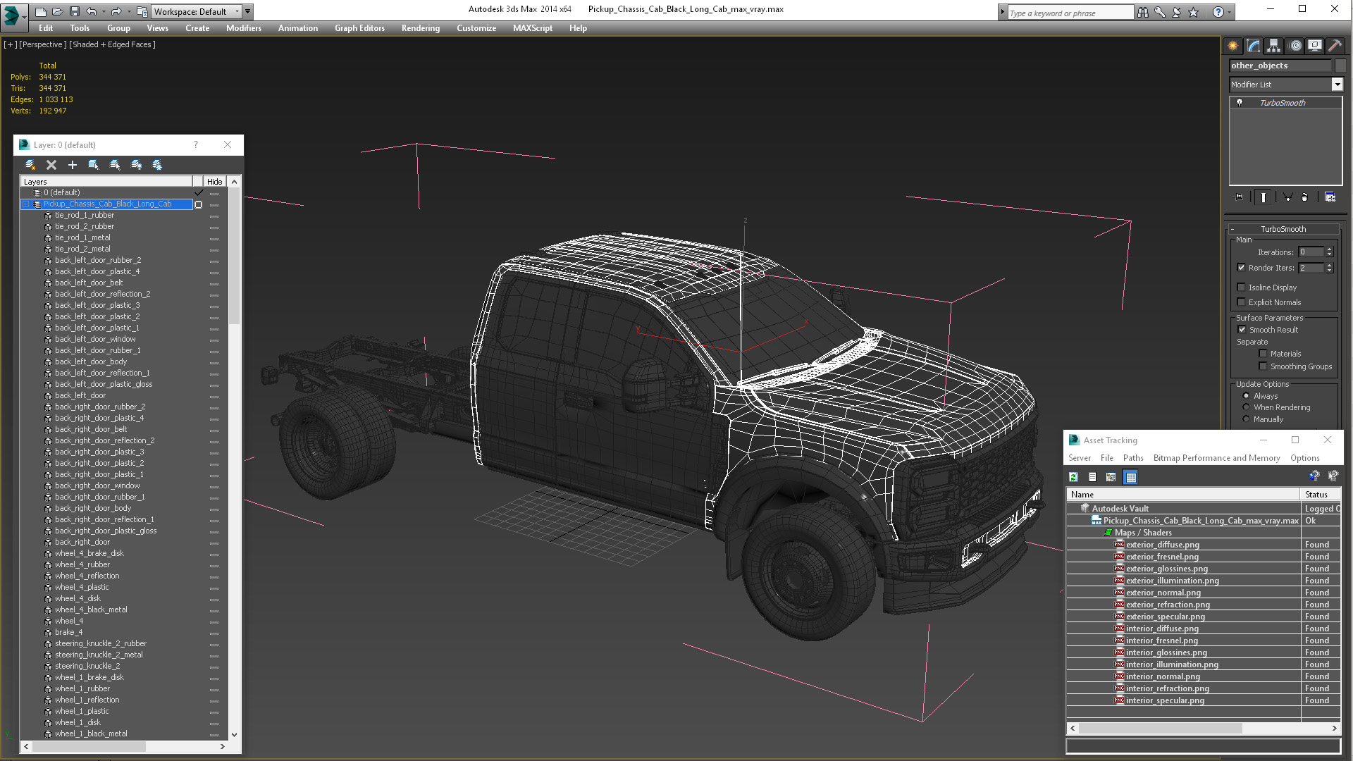
Task: Enable Isoline Display checkbox
Action: click(1242, 287)
